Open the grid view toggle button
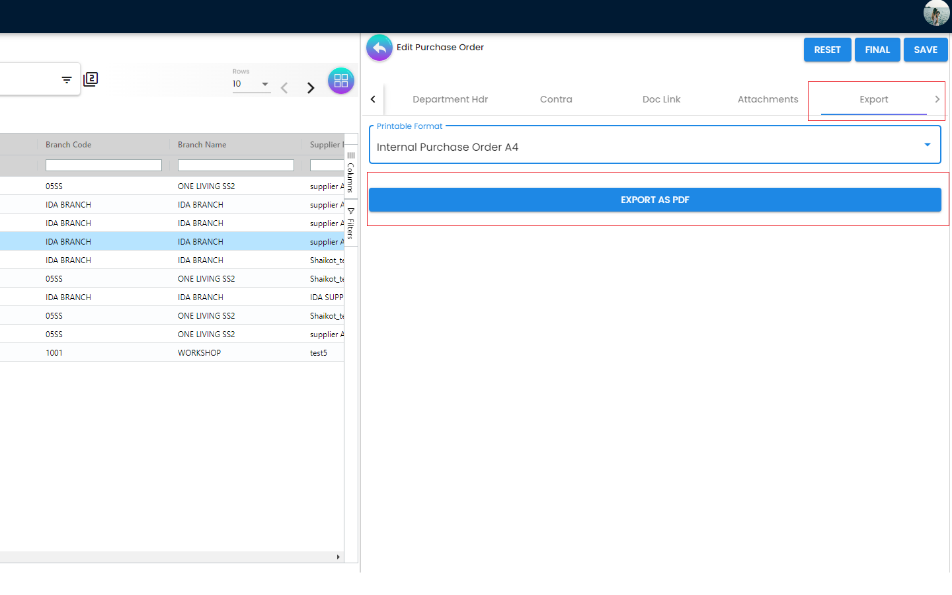Screen dimensions: 952x595 coord(341,81)
